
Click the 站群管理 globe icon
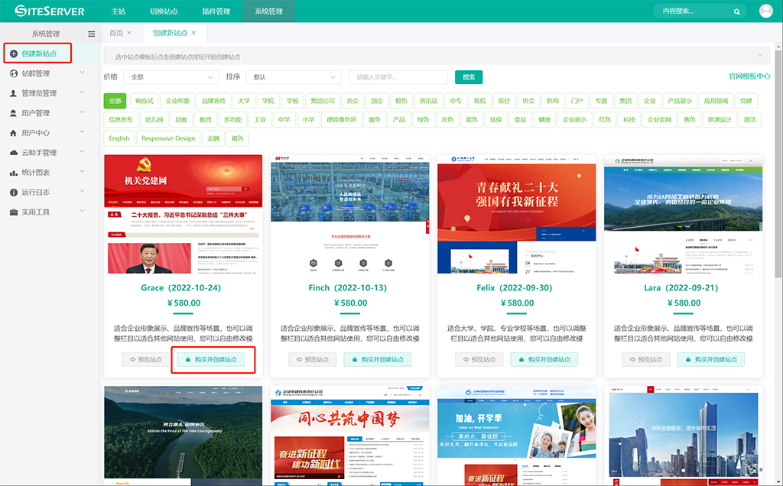15,73
